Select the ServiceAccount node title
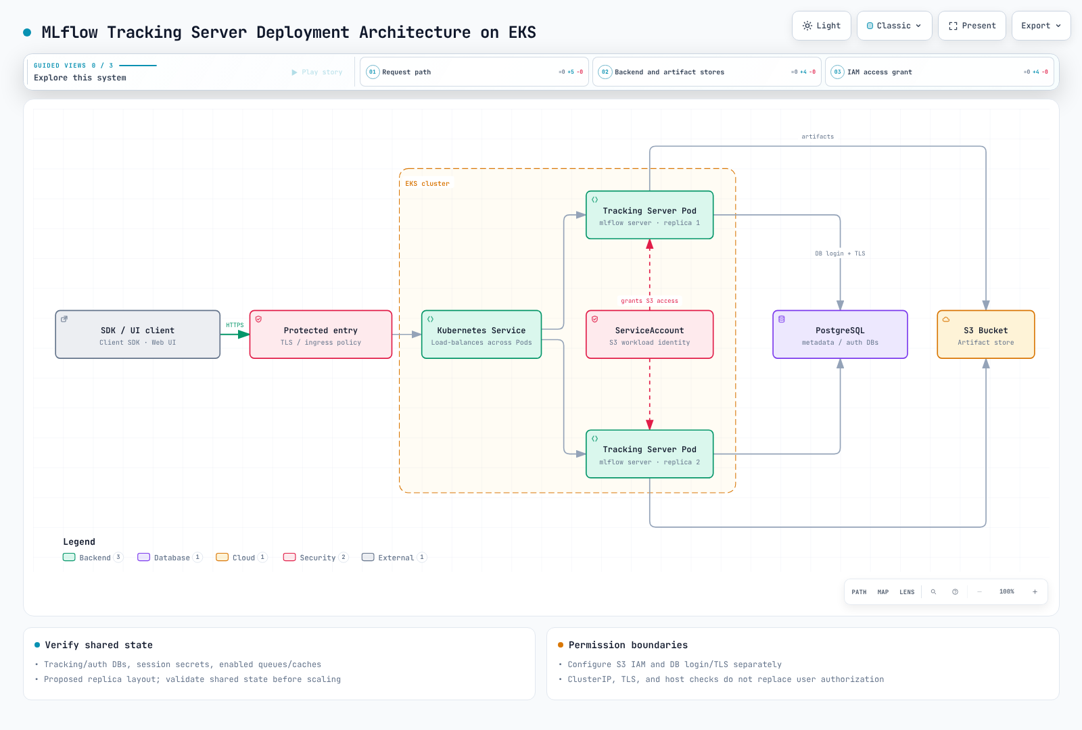 pos(650,331)
